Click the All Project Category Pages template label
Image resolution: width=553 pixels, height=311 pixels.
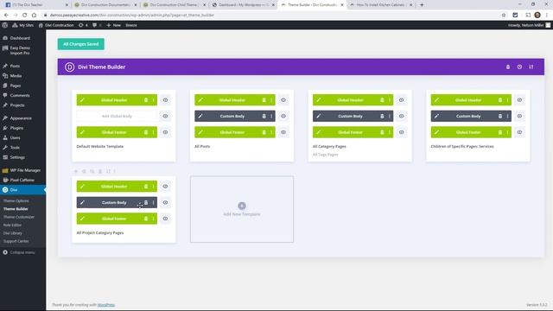click(100, 232)
